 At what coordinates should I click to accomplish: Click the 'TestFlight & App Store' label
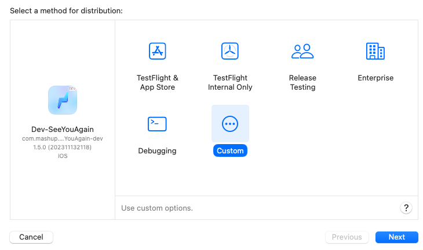pyautogui.click(x=157, y=82)
